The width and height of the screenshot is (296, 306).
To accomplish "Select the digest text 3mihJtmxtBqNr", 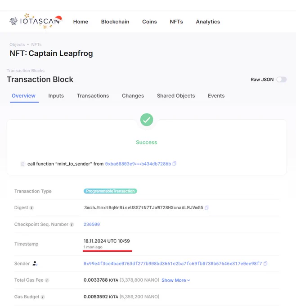I will coord(144,207).
